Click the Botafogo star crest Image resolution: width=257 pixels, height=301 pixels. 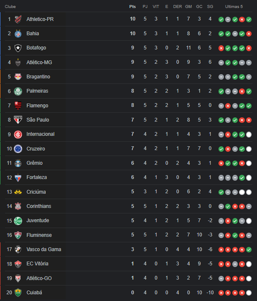point(18,48)
